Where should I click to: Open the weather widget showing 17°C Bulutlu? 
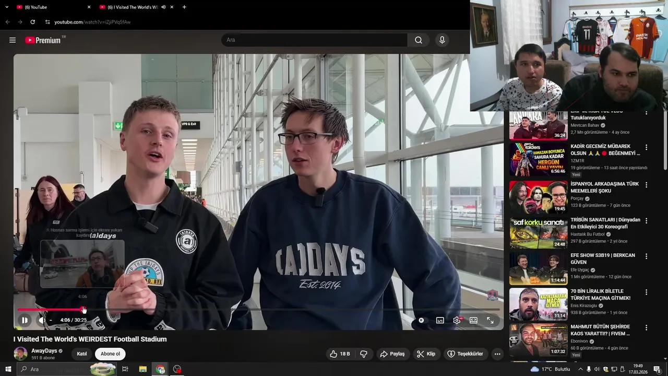pyautogui.click(x=551, y=369)
